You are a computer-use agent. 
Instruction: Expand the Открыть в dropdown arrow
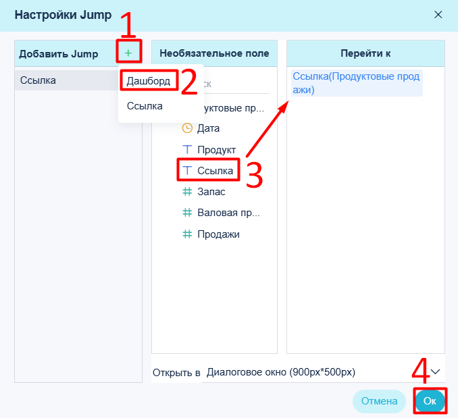tap(436, 372)
